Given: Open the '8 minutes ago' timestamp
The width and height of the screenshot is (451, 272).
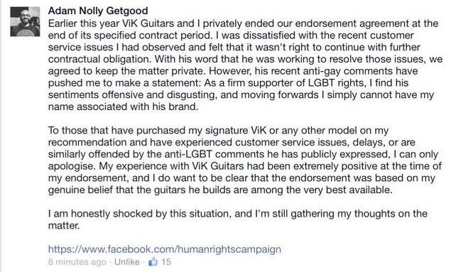Looking at the screenshot, I should click(x=77, y=262).
